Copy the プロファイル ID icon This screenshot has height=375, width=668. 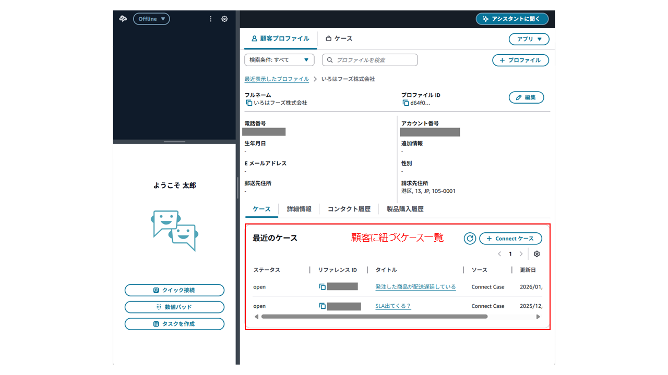click(x=405, y=103)
